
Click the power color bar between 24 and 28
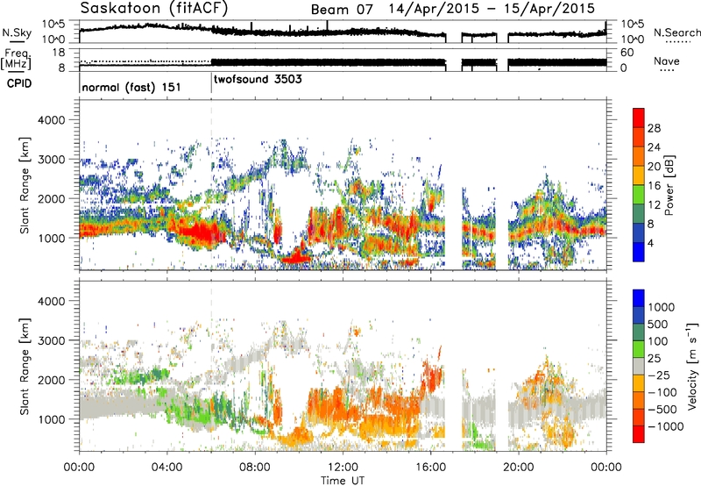pos(639,137)
